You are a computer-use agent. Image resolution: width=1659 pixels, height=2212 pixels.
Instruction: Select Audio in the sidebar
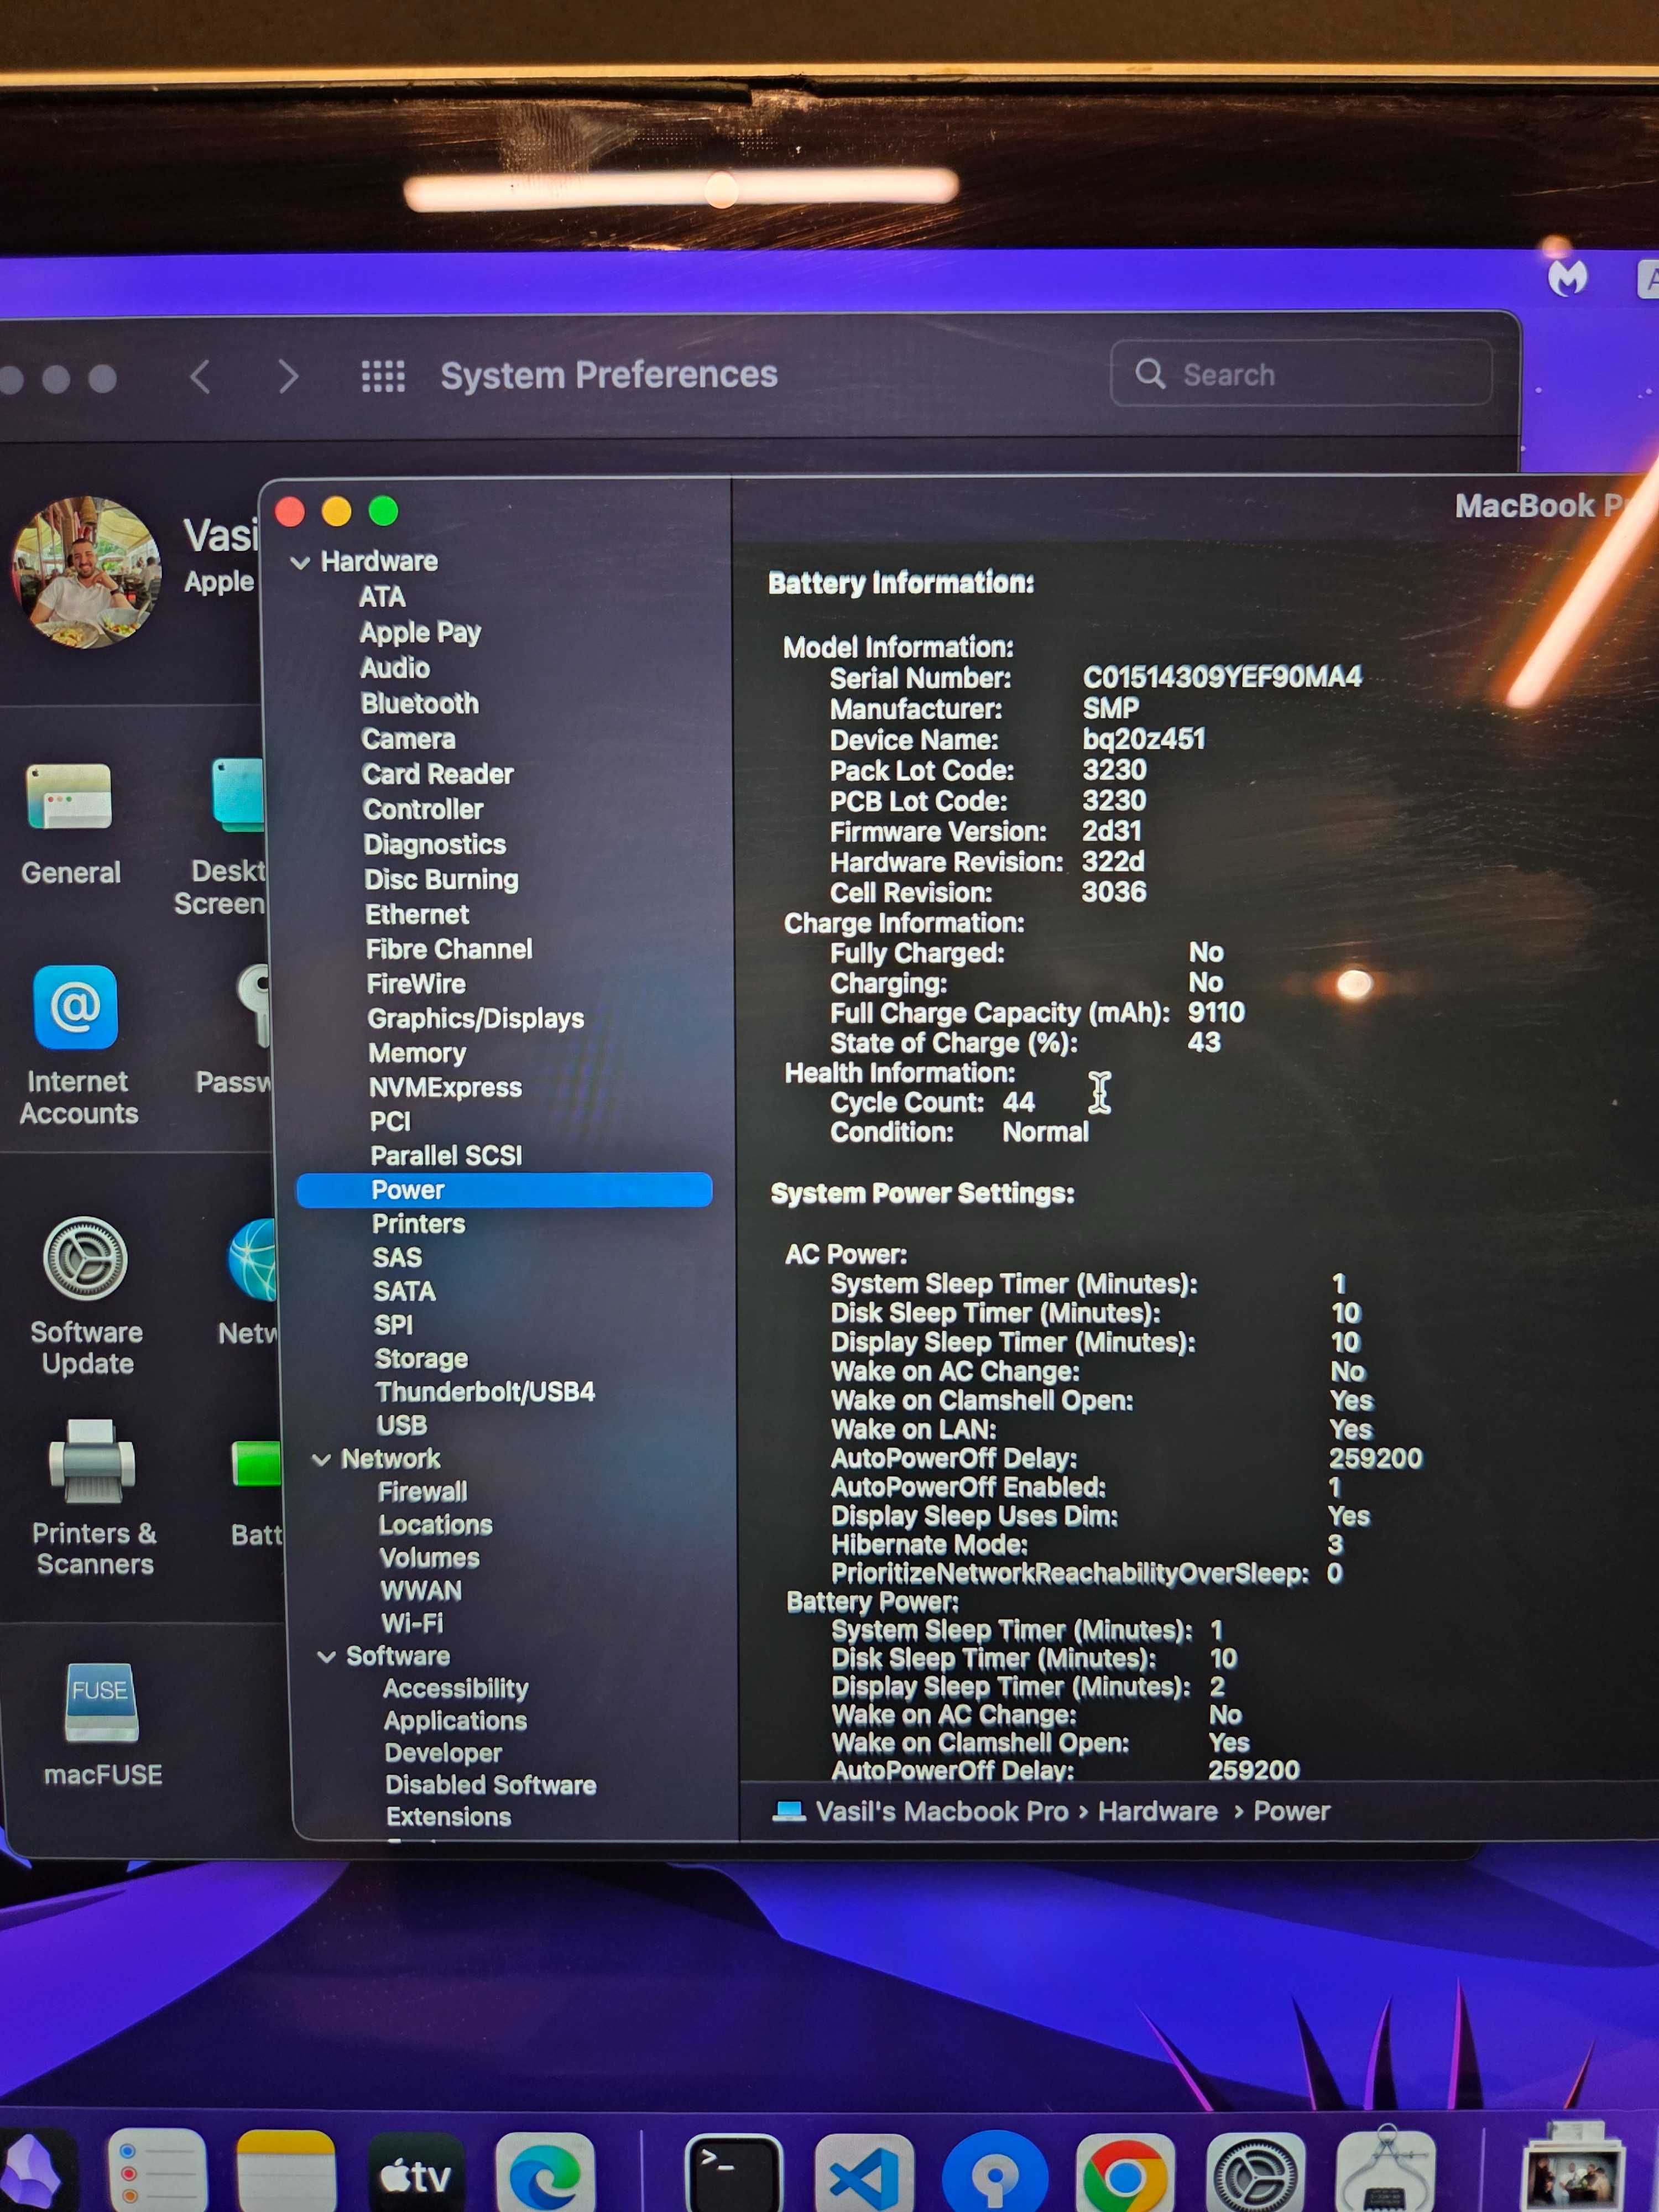[395, 668]
